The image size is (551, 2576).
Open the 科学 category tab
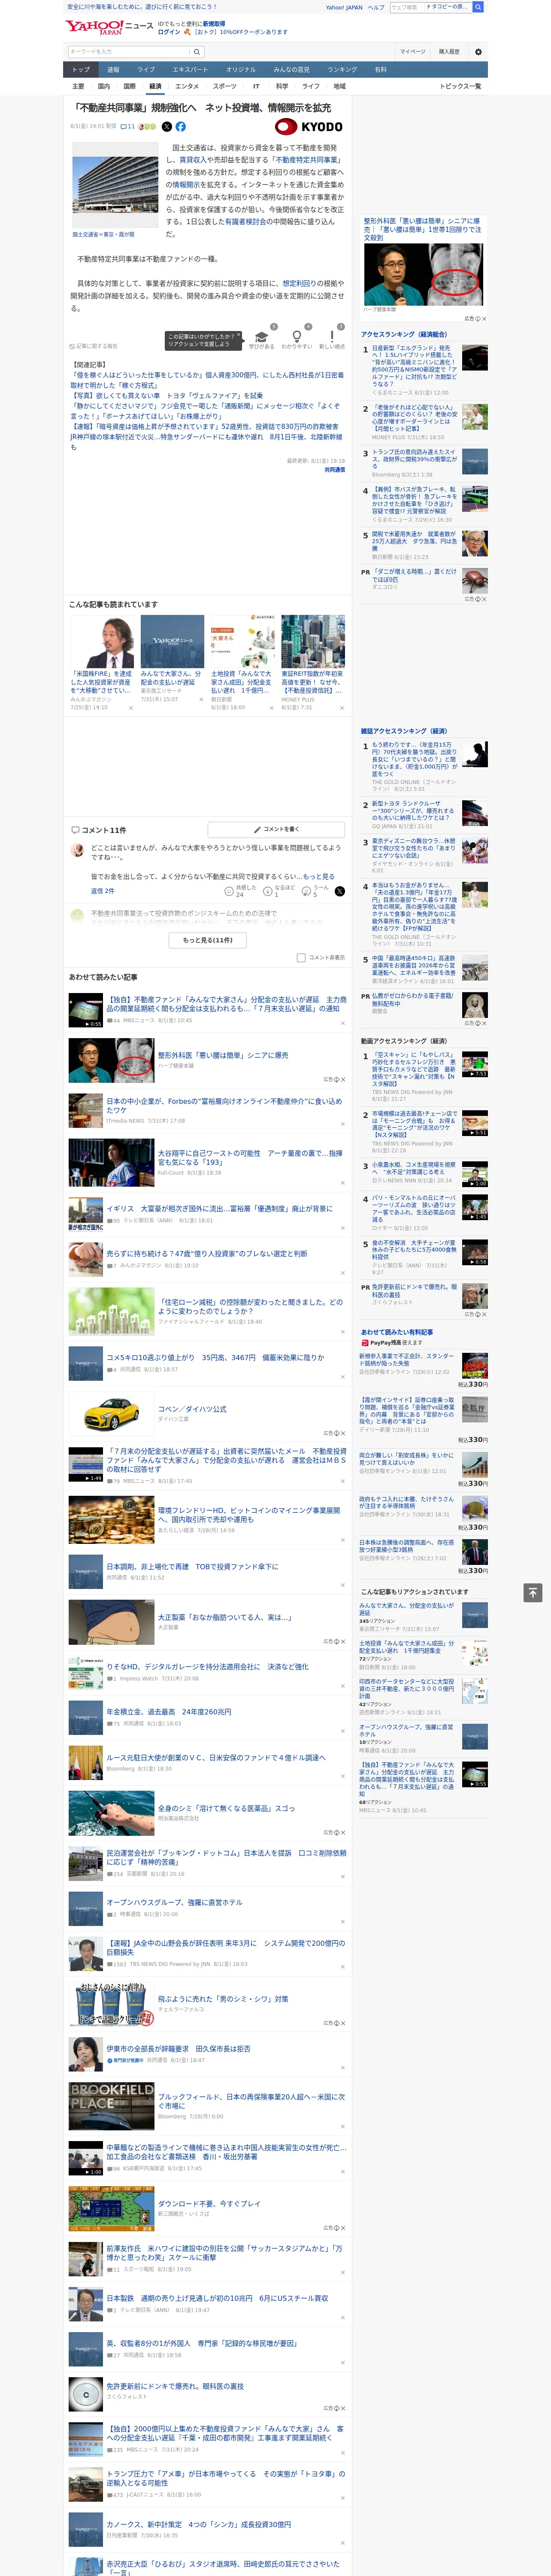coord(282,86)
